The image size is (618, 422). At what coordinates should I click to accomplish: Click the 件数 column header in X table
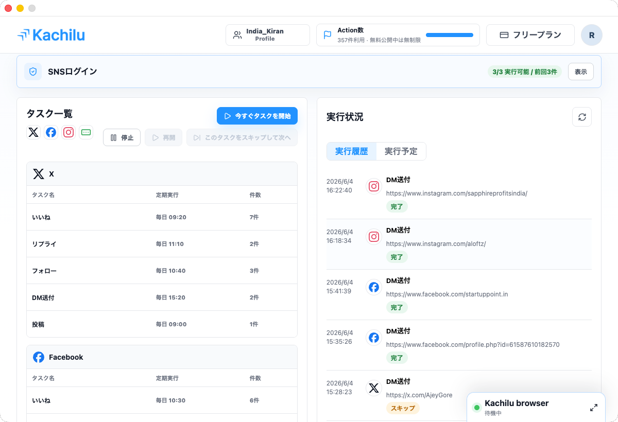[255, 195]
